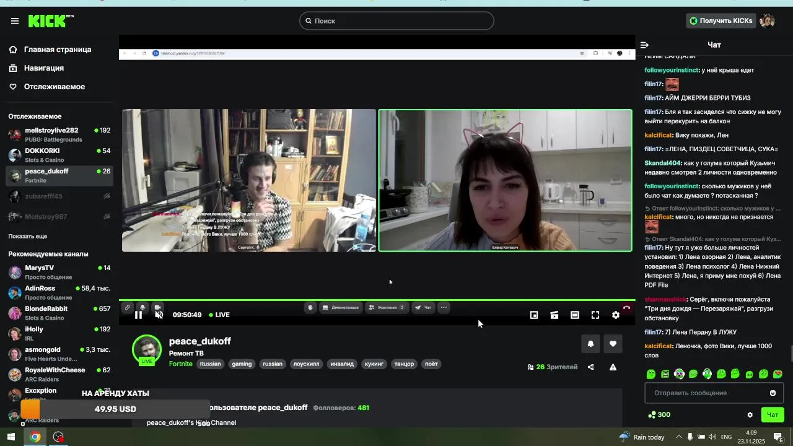Click Чат in the video call bar
Screen dimensions: 793x446
(x=423, y=307)
